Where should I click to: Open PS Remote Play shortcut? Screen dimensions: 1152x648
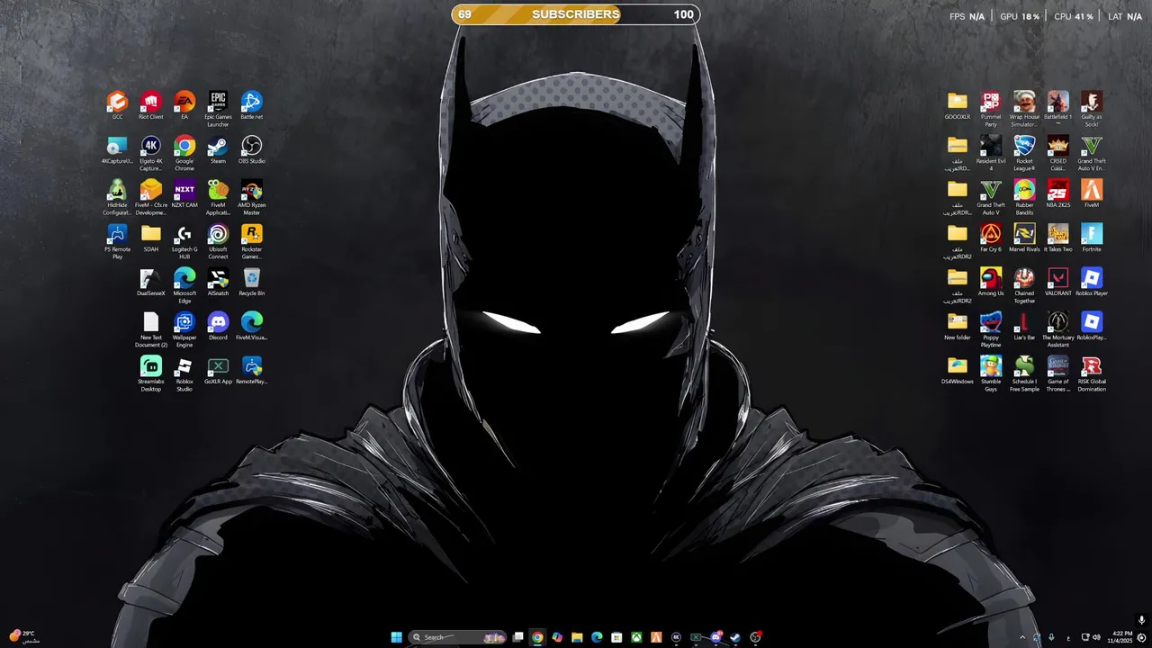coord(117,242)
